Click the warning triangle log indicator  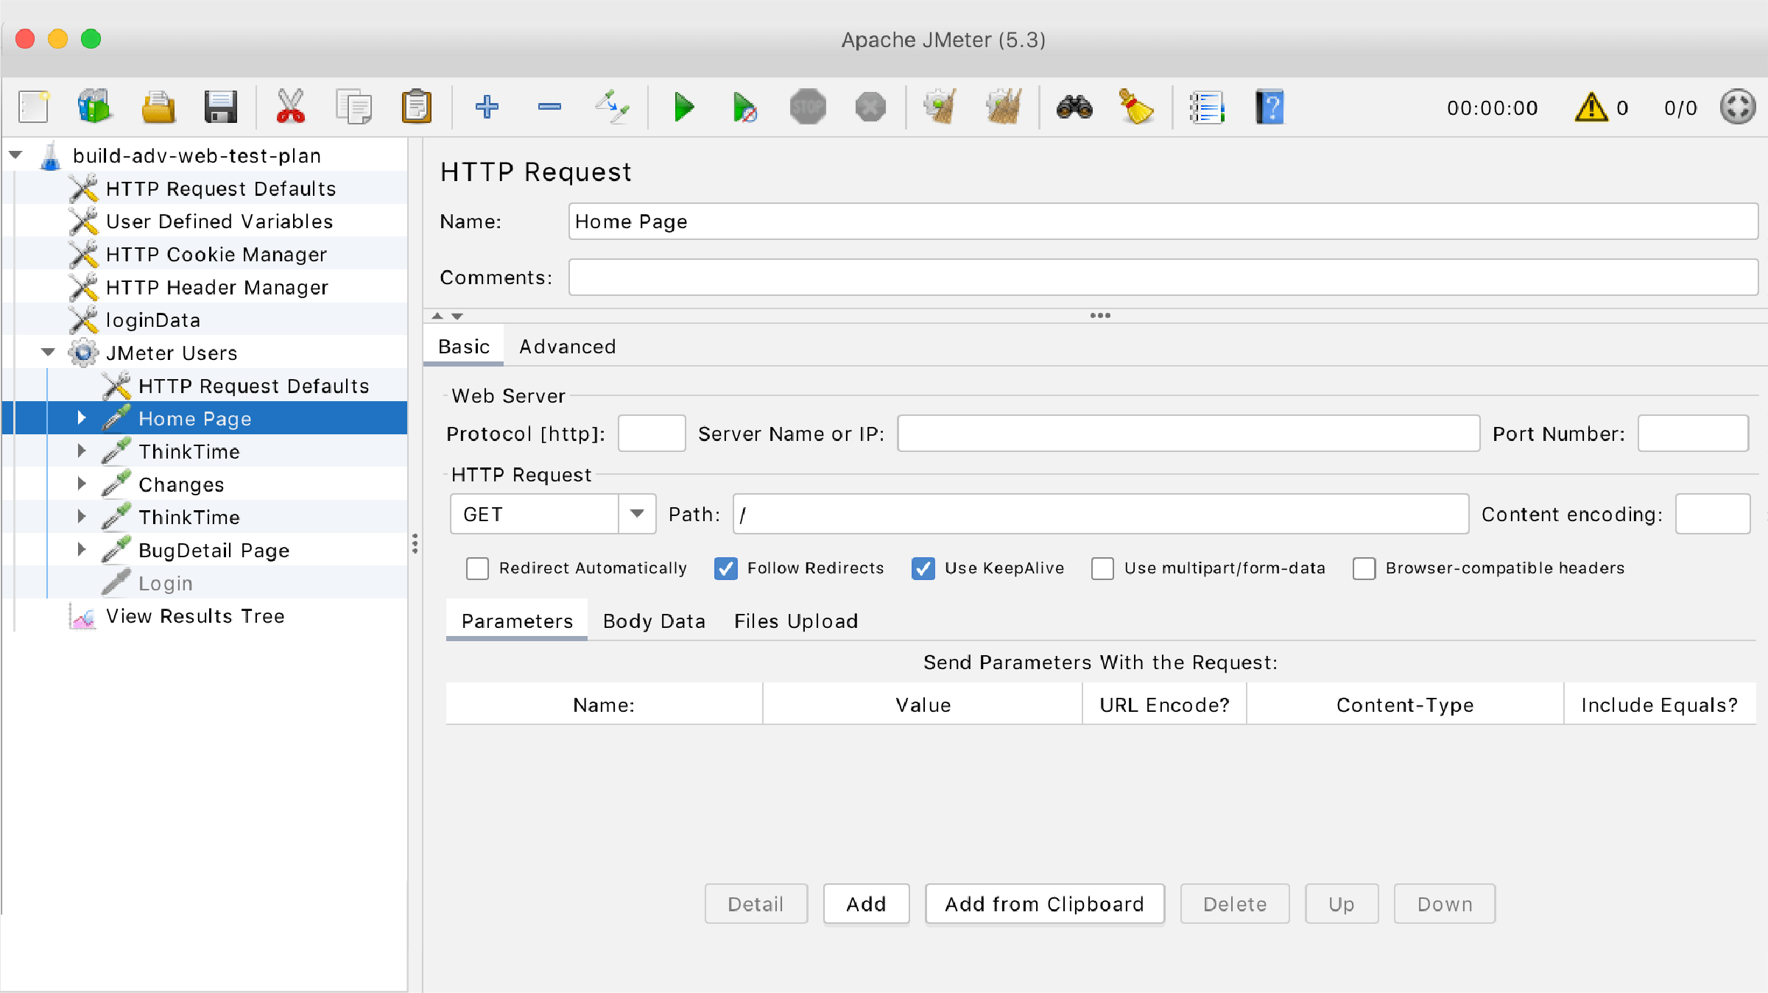pyautogui.click(x=1591, y=107)
